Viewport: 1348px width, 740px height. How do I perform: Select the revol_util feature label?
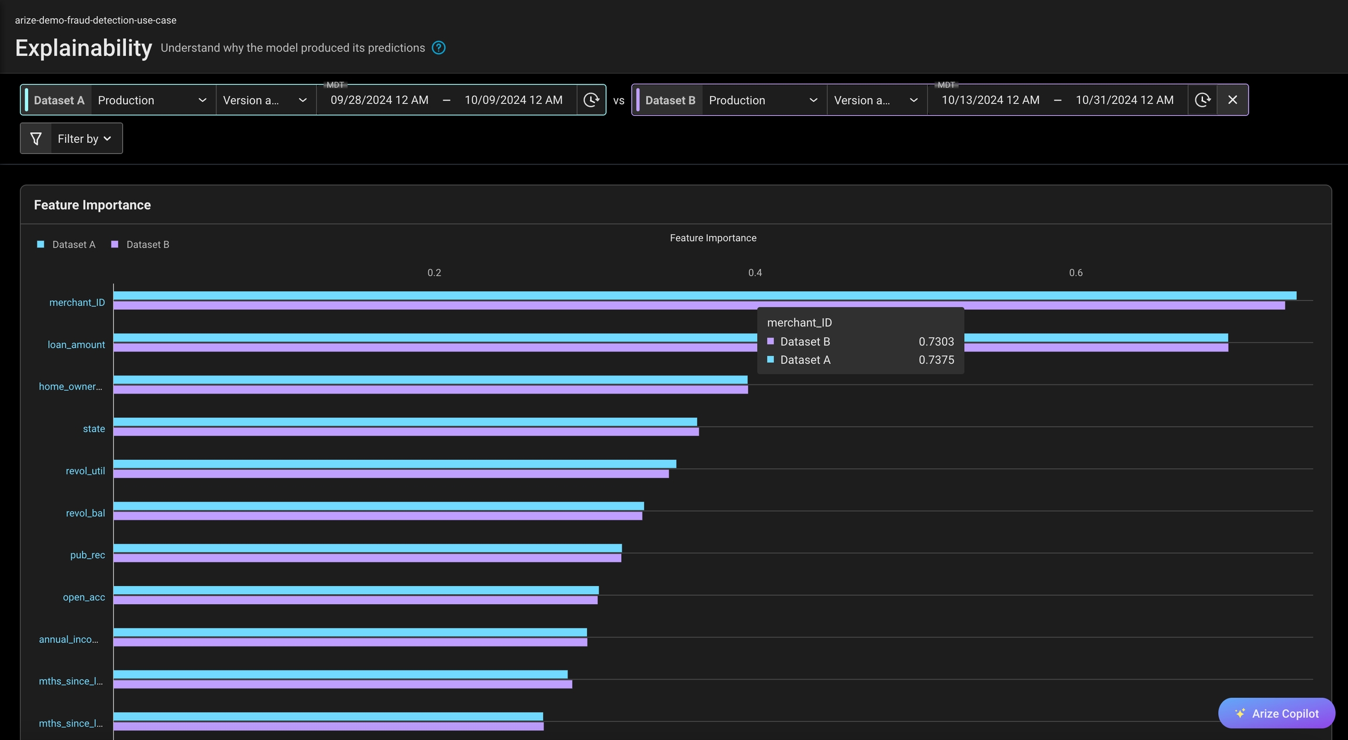point(85,471)
